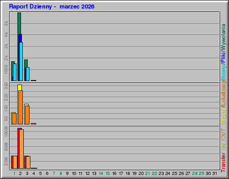The image size is (229, 179).
Task: Click the cyan Strony bar for day 1
Action: click(x=15, y=72)
